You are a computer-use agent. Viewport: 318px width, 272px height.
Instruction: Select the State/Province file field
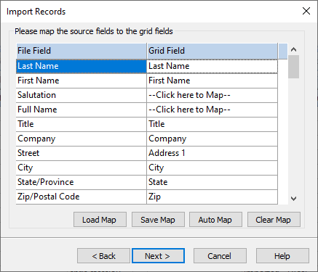click(x=82, y=182)
